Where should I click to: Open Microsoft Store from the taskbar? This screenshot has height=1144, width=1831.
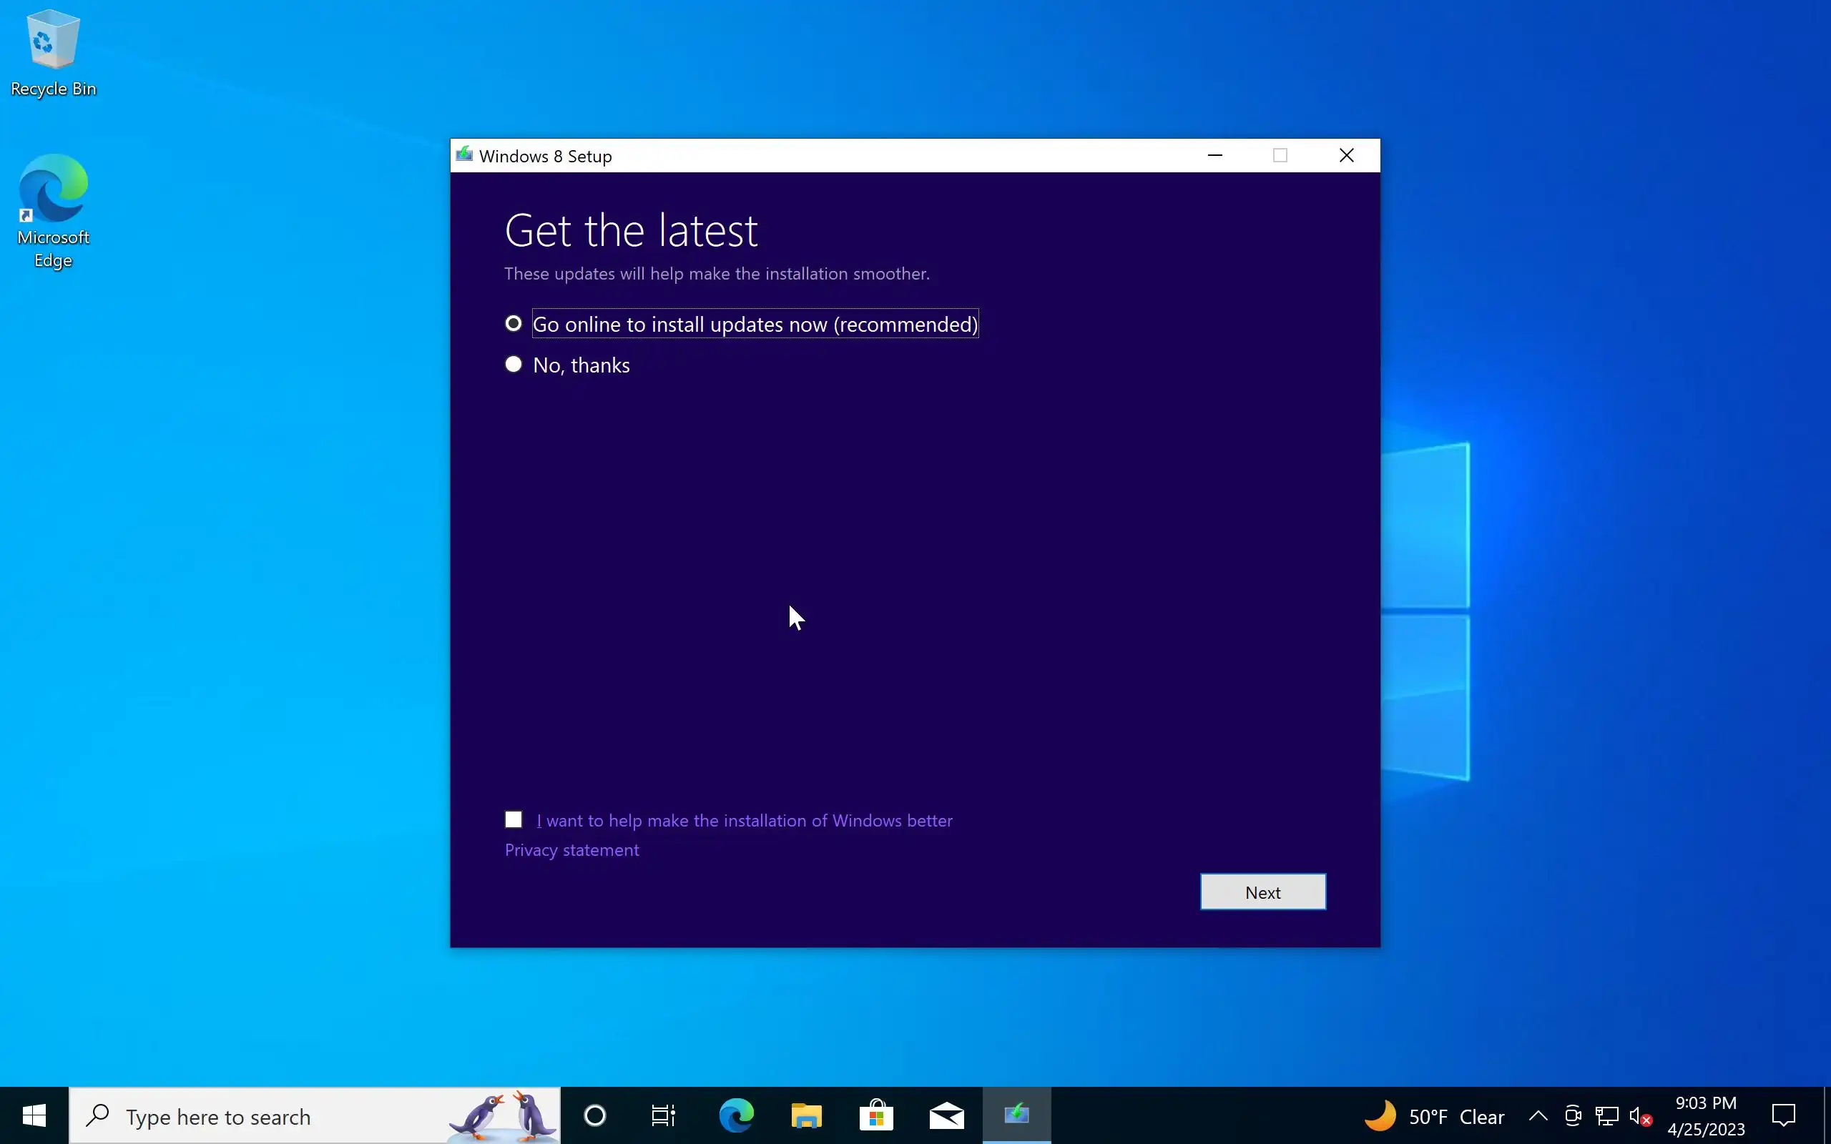tap(876, 1115)
